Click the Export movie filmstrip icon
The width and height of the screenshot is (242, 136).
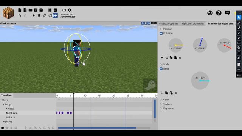tap(50, 10)
